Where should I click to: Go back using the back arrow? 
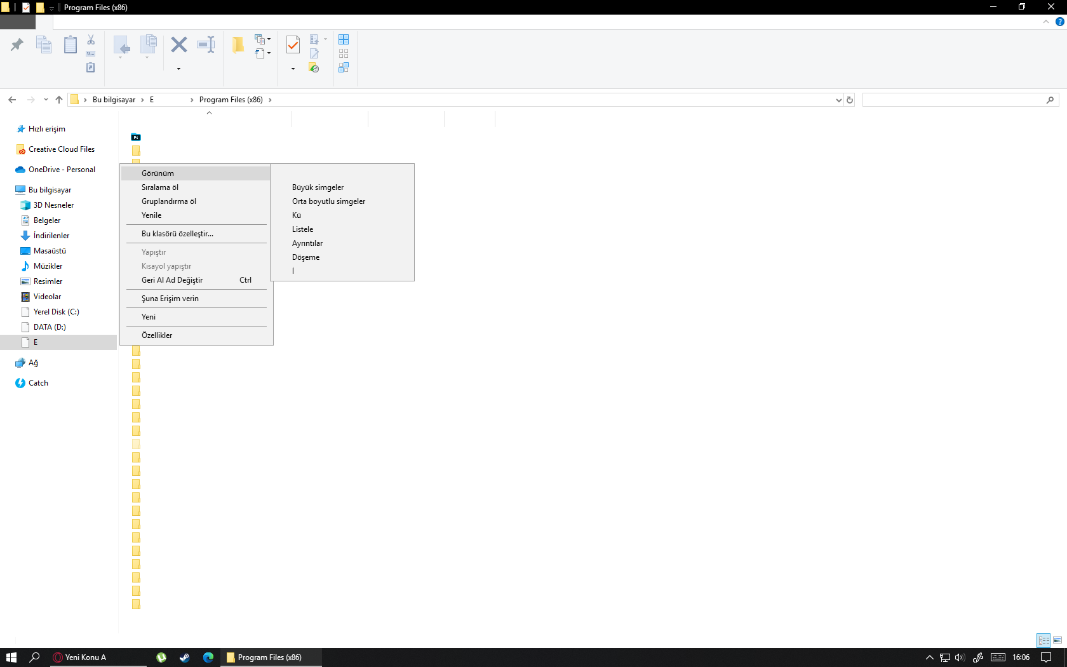tap(12, 100)
